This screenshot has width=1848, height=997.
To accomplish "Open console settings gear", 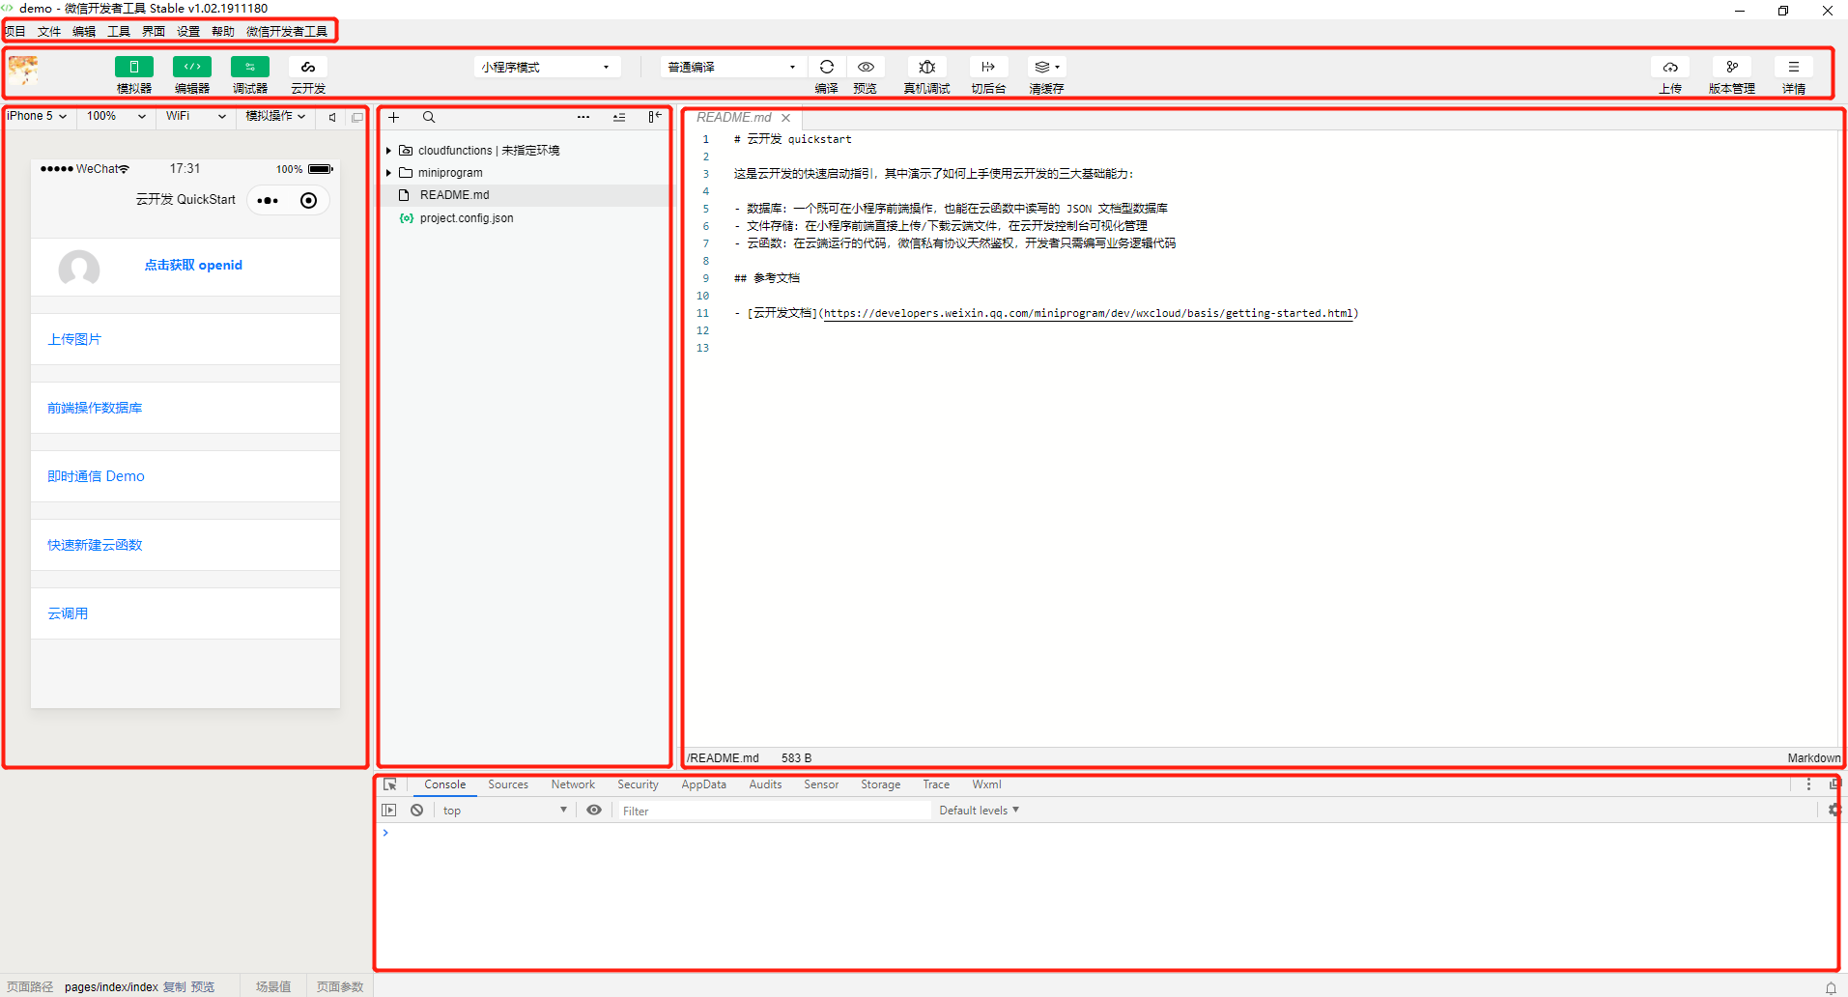I will [1833, 811].
